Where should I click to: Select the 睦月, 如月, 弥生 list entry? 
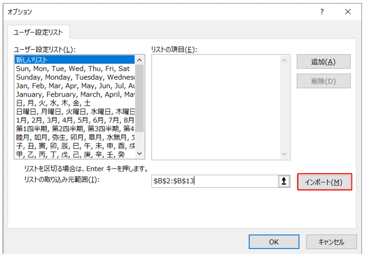click(75, 137)
